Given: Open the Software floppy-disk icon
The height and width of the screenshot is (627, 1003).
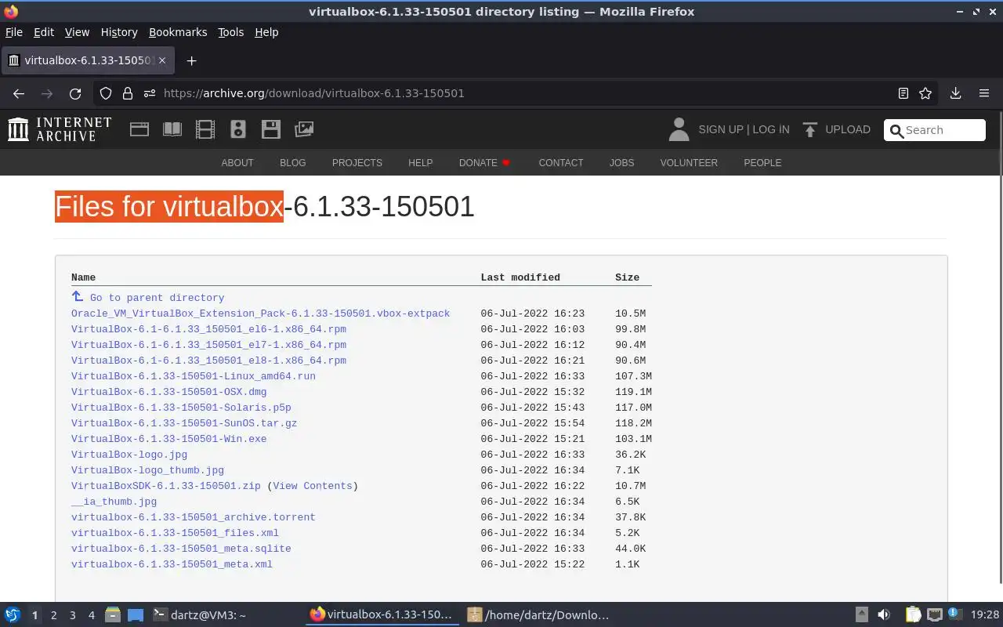Looking at the screenshot, I should click(x=271, y=129).
